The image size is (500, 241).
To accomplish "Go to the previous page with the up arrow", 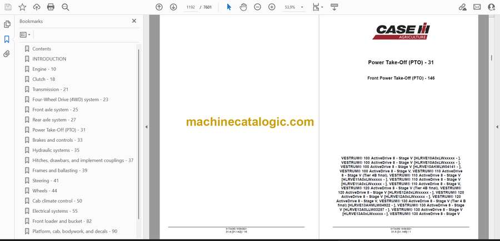I will coord(159,7).
